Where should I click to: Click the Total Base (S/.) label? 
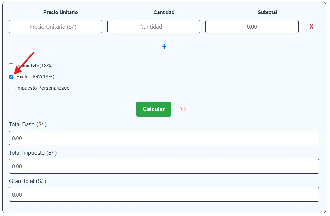coord(28,125)
